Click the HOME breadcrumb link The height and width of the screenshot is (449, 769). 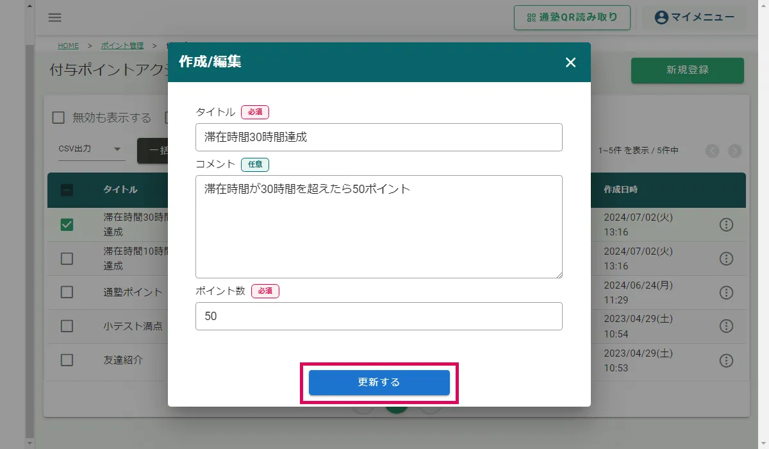[68, 46]
